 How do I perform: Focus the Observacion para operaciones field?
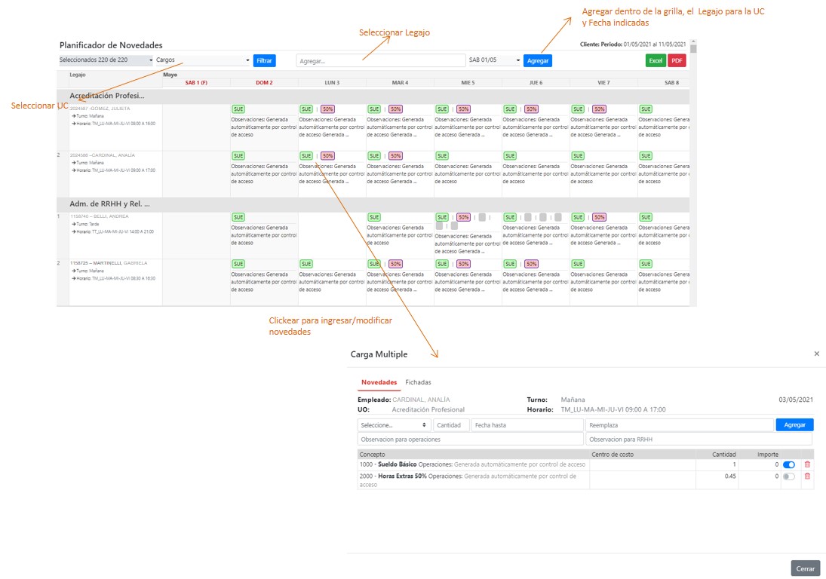(471, 439)
